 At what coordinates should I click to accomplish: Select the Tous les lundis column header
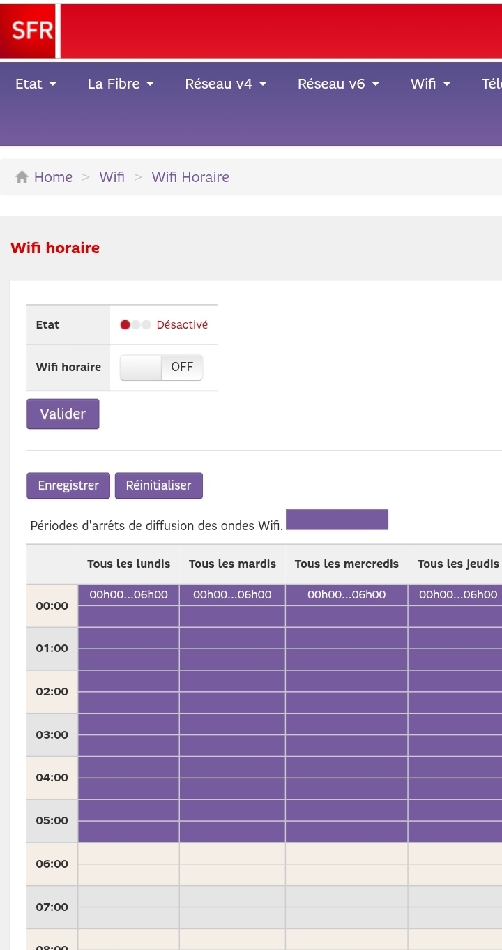[x=128, y=564]
